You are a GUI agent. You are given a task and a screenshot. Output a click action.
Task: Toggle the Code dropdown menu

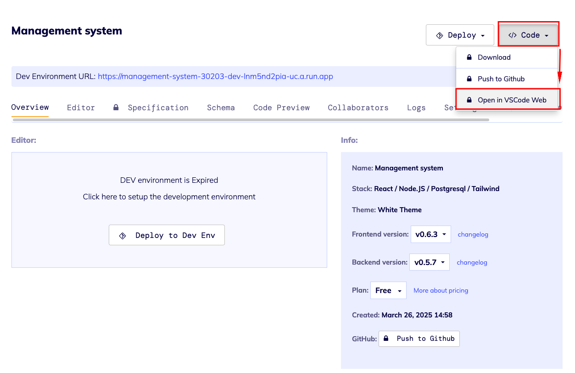click(x=529, y=35)
